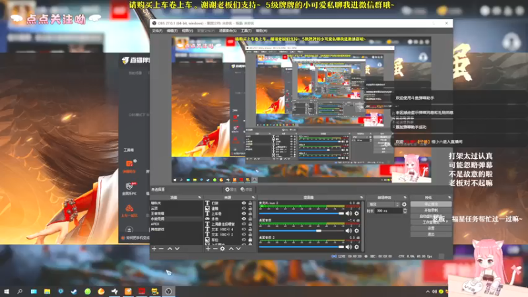Click the green circle taskbar icon
The width and height of the screenshot is (528, 297).
[88, 291]
